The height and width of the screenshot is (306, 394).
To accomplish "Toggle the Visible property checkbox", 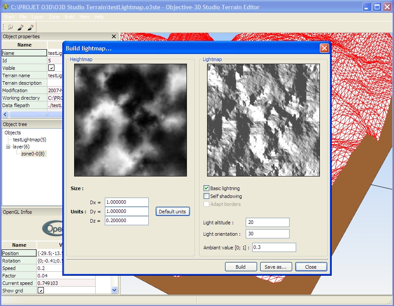I will click(51, 68).
